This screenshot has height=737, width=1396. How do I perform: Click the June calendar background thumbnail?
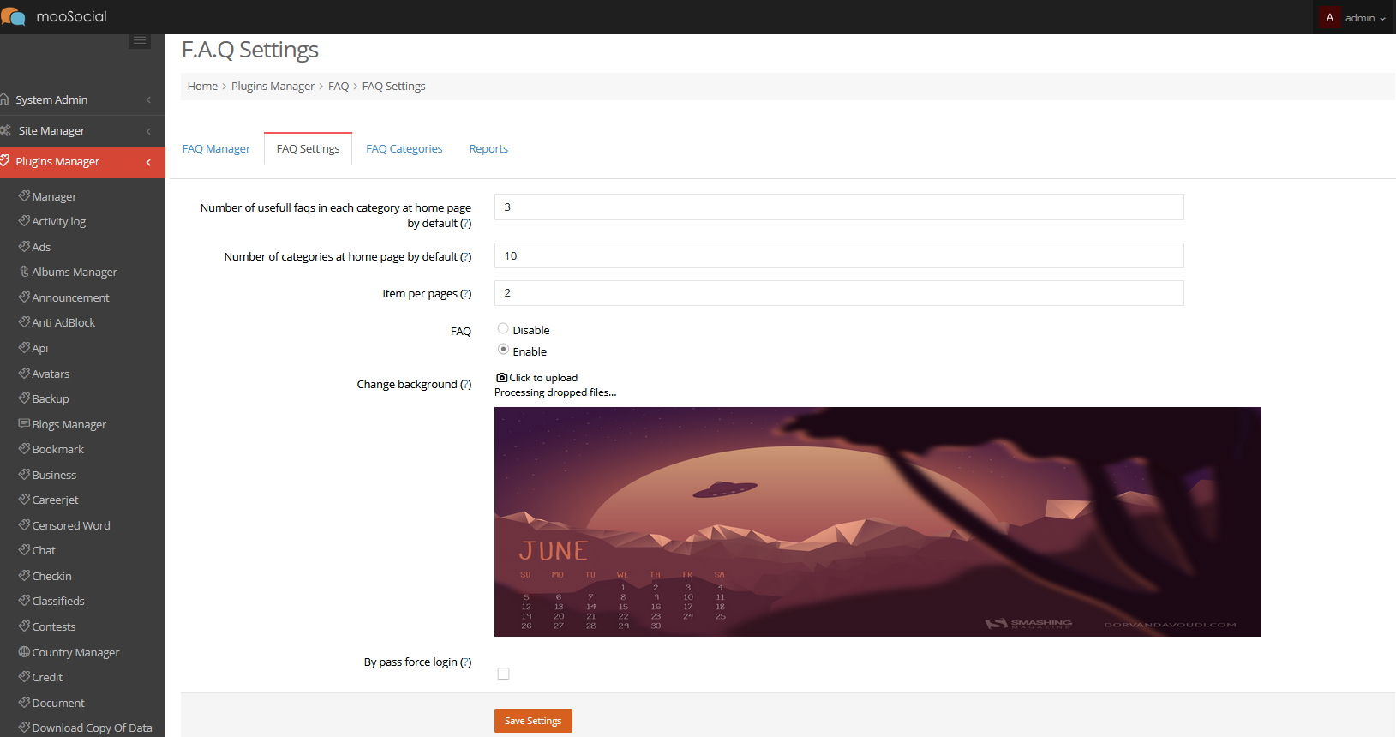click(x=878, y=522)
